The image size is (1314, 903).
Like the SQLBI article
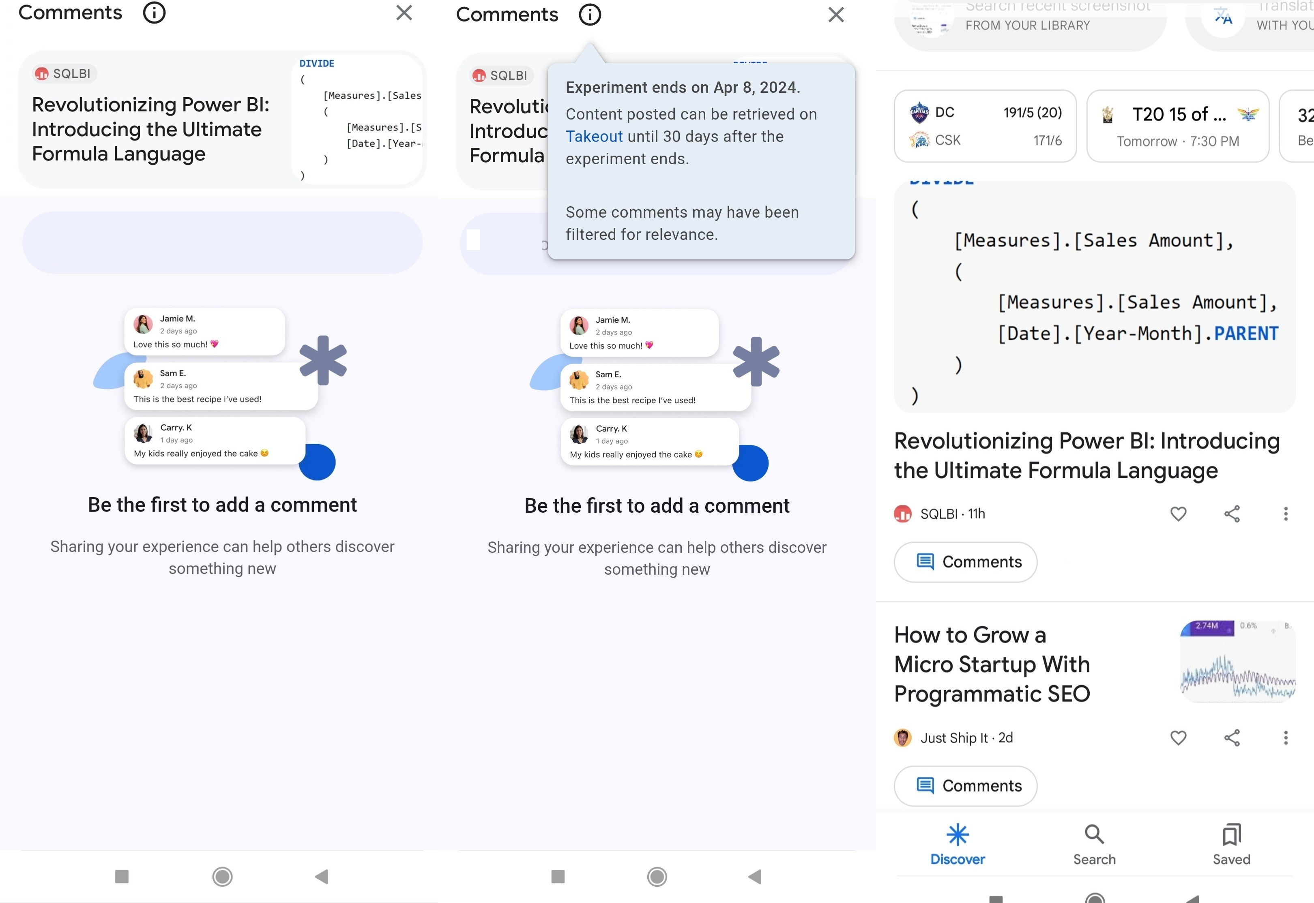pyautogui.click(x=1178, y=514)
